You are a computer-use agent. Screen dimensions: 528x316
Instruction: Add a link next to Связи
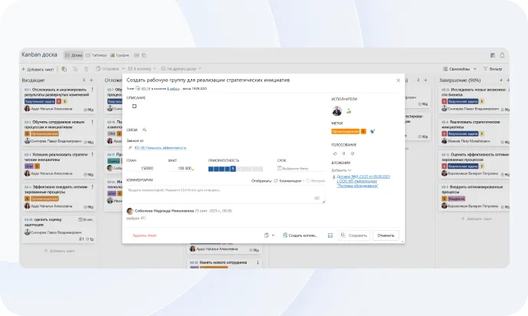pos(144,130)
